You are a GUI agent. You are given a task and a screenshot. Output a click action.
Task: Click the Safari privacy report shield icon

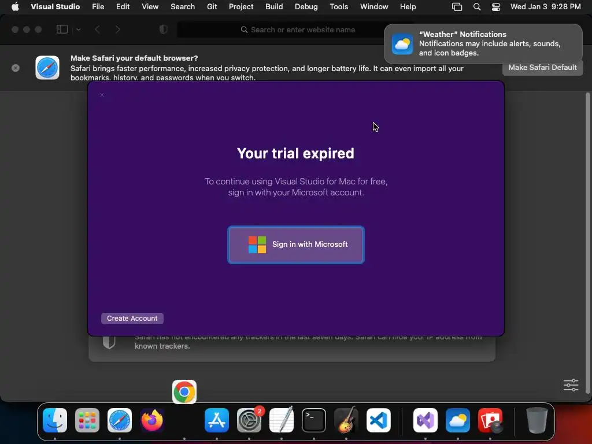pos(109,342)
